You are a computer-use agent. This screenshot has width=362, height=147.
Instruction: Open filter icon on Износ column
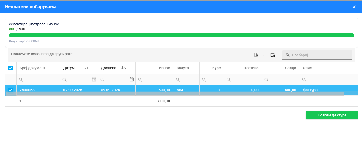(141, 68)
